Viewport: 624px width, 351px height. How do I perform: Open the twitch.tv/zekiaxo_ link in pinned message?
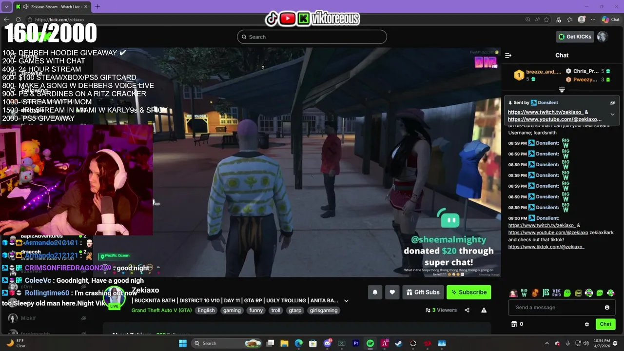545,112
